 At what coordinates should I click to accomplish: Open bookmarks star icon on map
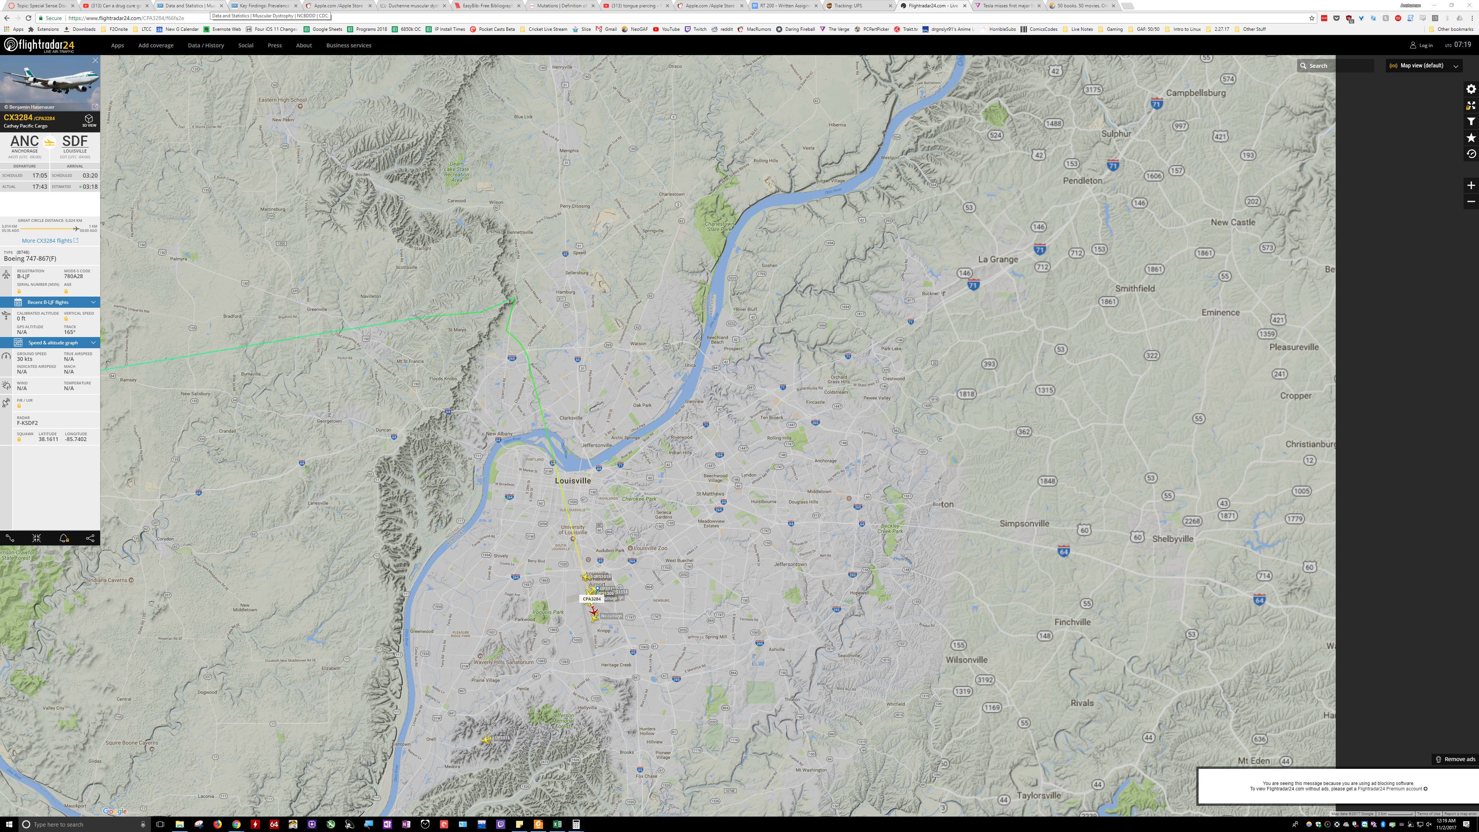1471,138
